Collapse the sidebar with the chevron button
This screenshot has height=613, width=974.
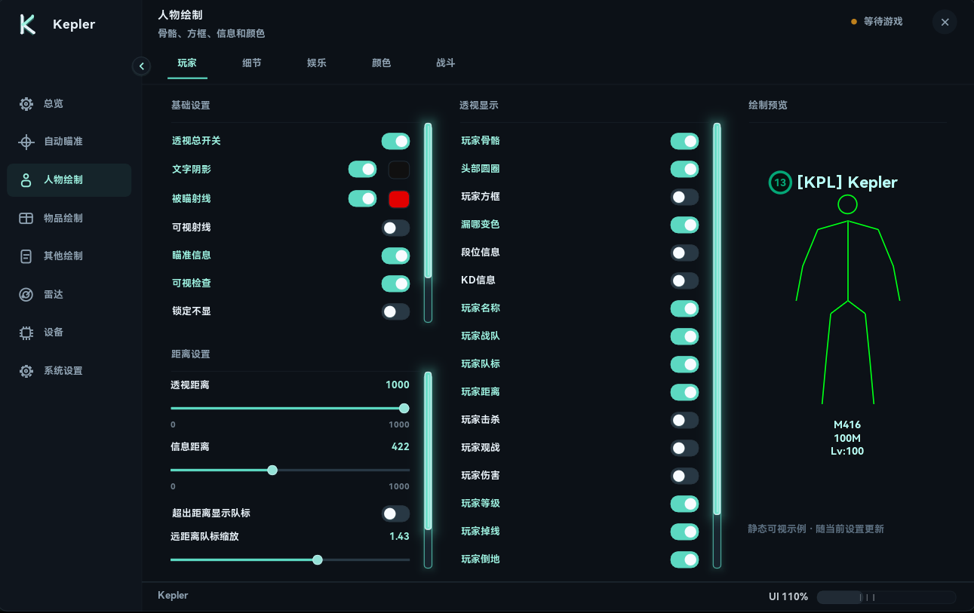coord(141,66)
